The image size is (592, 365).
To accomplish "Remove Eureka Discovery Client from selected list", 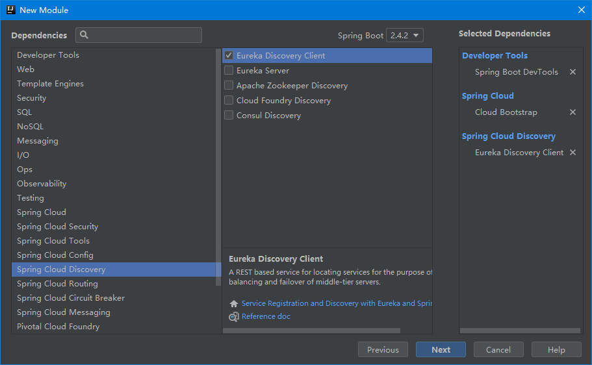I will coord(573,153).
